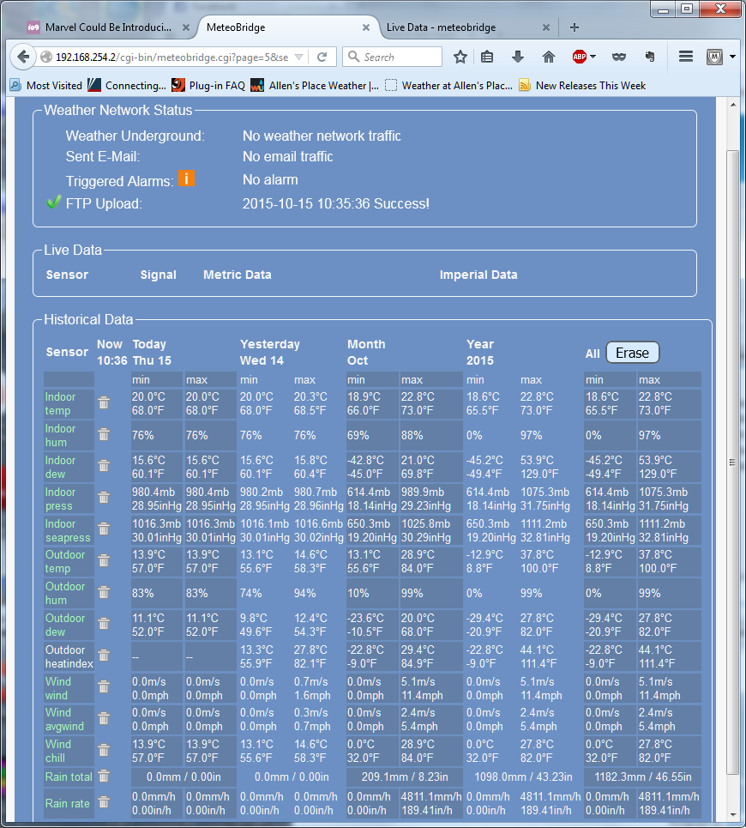Reload the page with the refresh button
The width and height of the screenshot is (746, 828).
click(322, 57)
